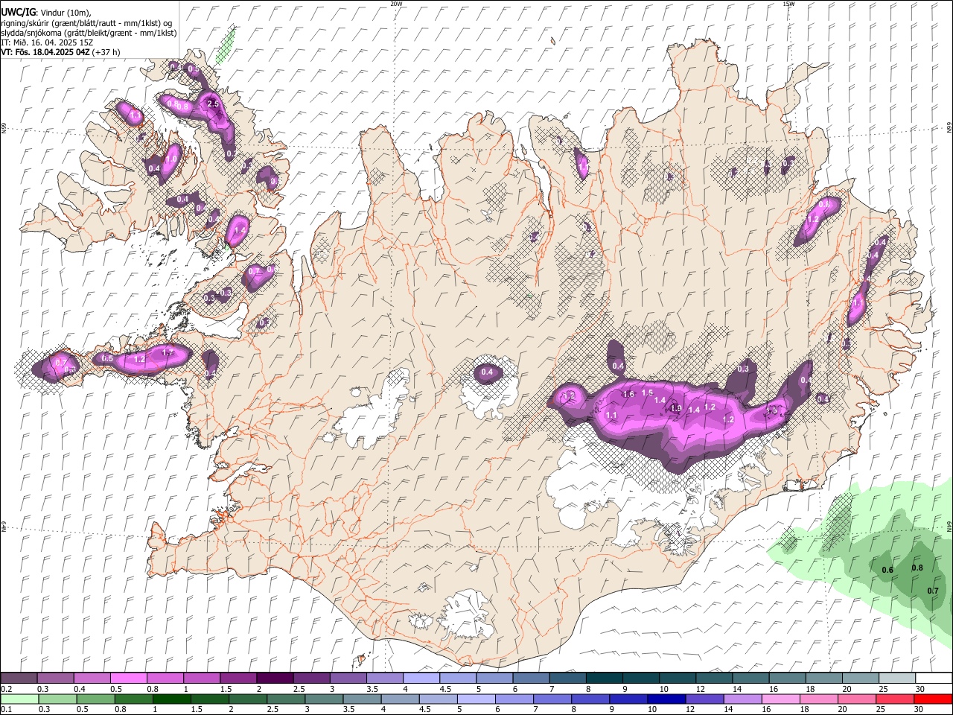
Task: Click the purple scale swatch between 0.3 and 0.4
Action: [x=55, y=679]
